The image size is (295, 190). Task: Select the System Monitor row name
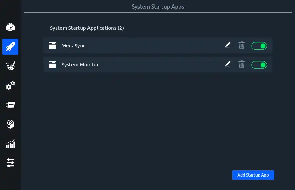80,65
